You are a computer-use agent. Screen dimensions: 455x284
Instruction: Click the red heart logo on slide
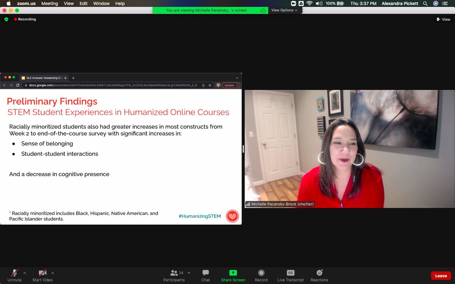[x=232, y=216]
